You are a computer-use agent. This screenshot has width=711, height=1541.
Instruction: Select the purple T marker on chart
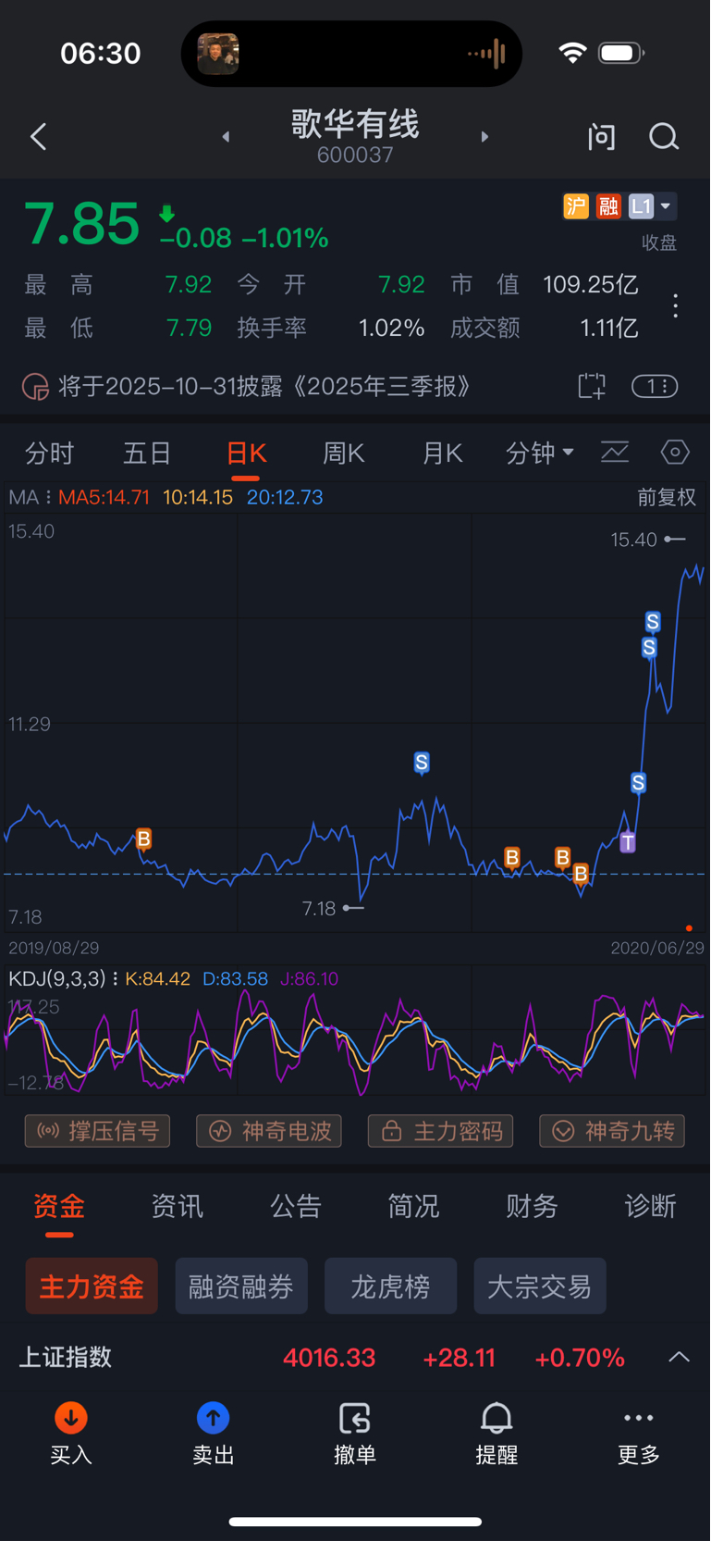[x=628, y=842]
